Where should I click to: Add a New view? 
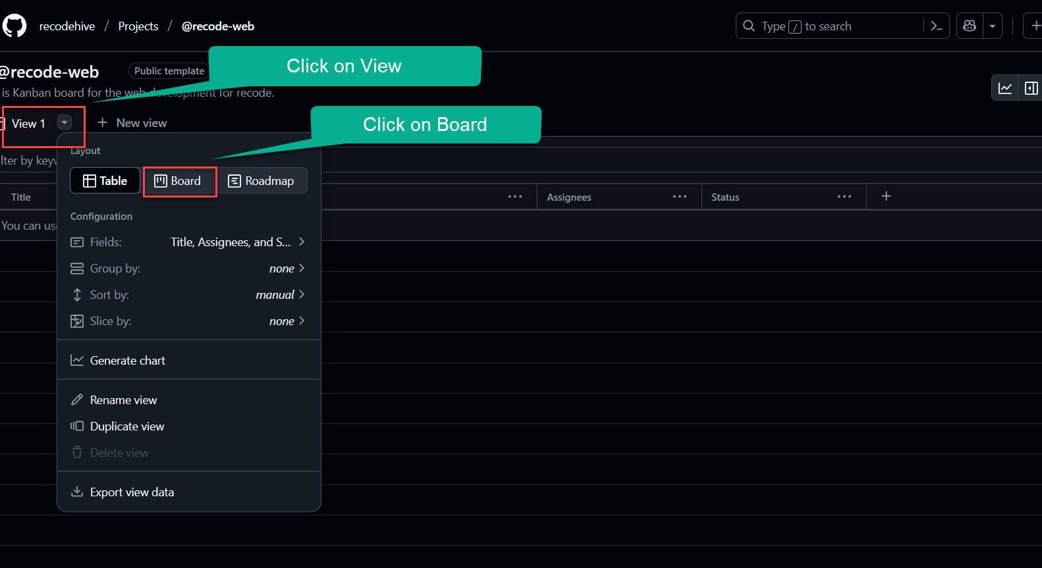pyautogui.click(x=132, y=123)
